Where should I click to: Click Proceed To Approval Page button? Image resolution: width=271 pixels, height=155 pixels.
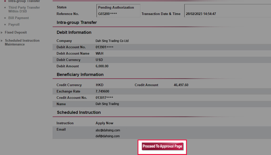pyautogui.click(x=162, y=146)
